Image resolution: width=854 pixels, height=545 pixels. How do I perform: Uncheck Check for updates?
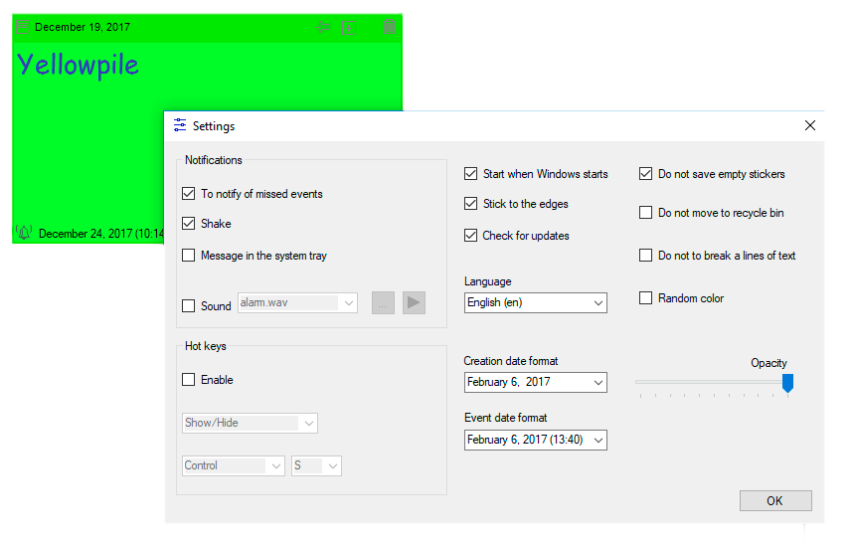470,235
